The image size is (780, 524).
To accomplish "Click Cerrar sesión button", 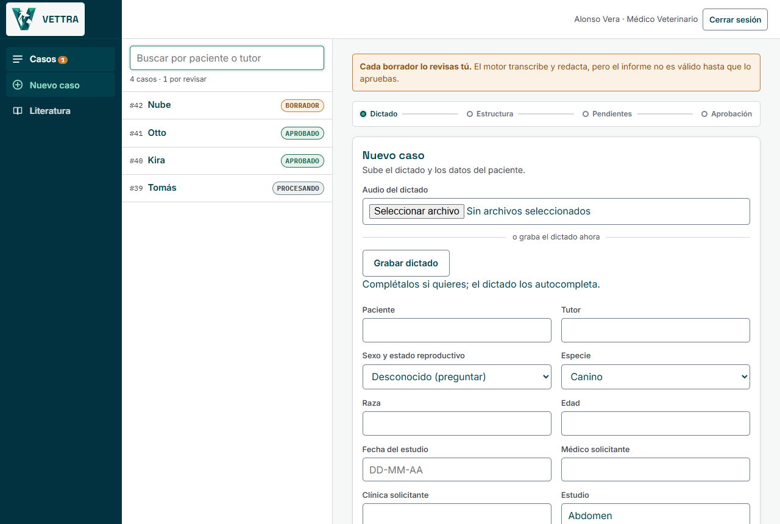I will click(735, 19).
